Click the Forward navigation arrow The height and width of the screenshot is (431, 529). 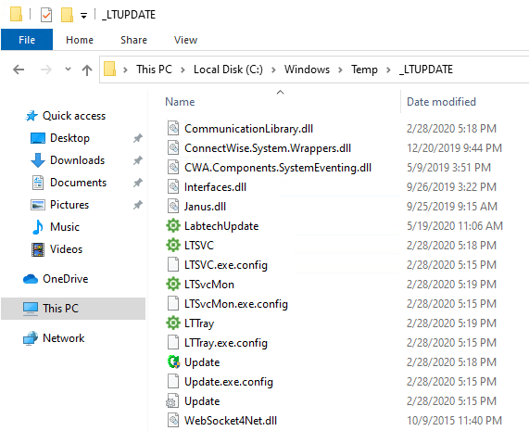46,70
